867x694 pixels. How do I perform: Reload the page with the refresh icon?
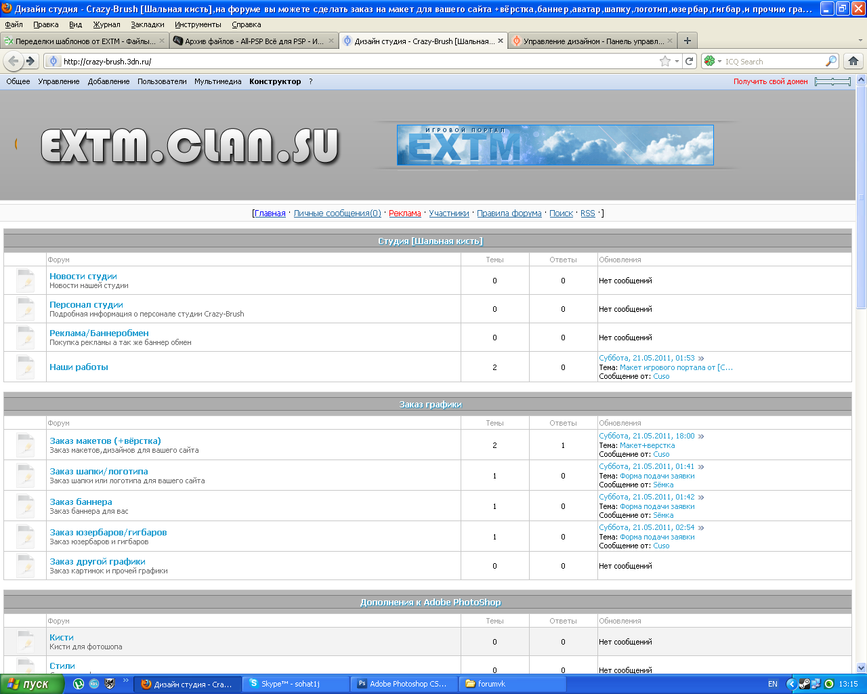click(690, 61)
